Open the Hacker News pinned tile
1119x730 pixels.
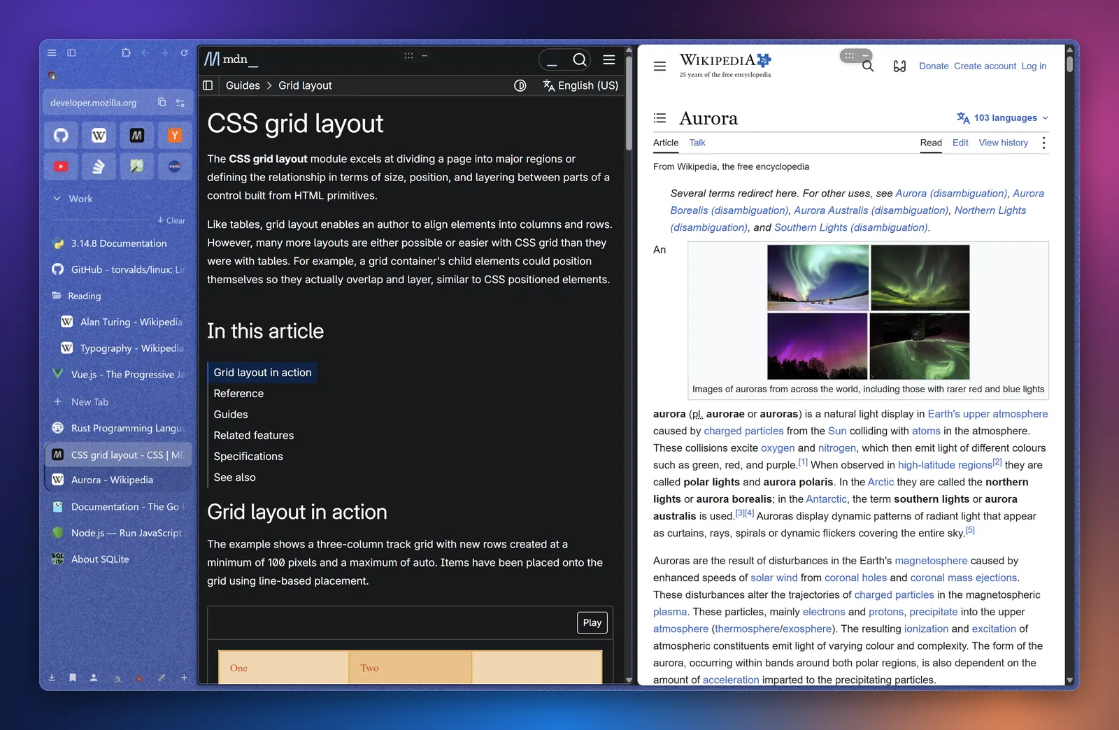[174, 135]
